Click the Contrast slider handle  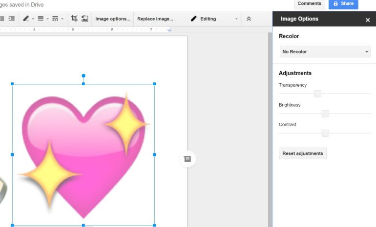click(325, 133)
